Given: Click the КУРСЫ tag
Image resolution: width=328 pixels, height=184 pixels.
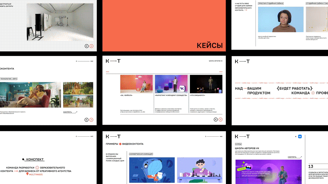Looking at the screenshot, I should 238,144.
